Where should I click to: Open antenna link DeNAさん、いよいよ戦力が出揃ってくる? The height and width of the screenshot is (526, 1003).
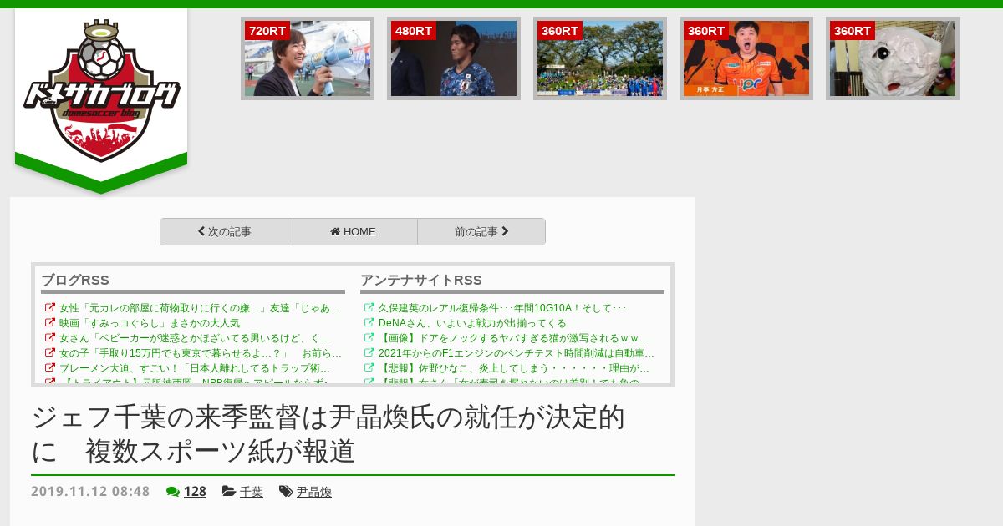click(x=472, y=323)
